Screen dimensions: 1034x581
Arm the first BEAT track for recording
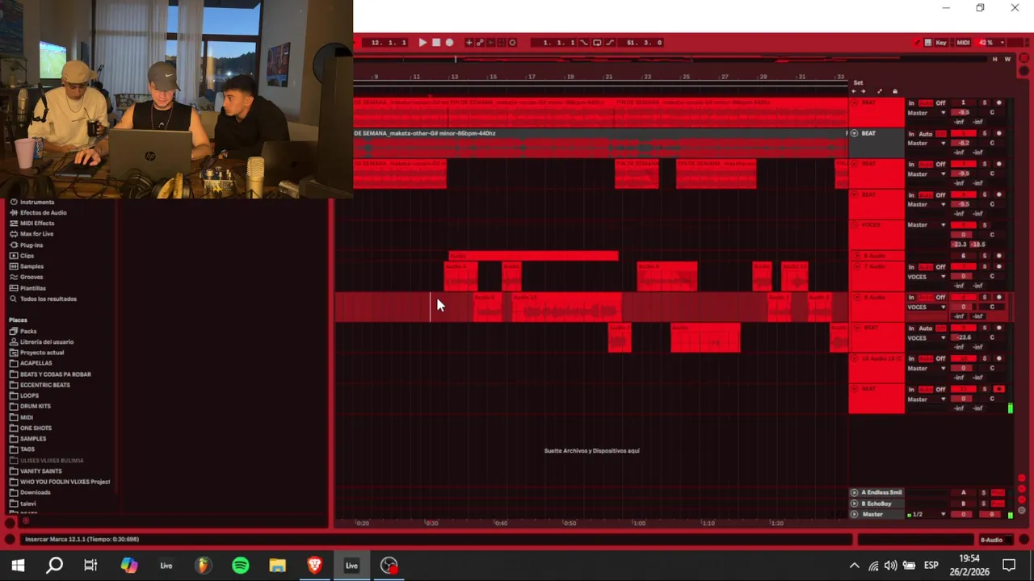pos(999,102)
